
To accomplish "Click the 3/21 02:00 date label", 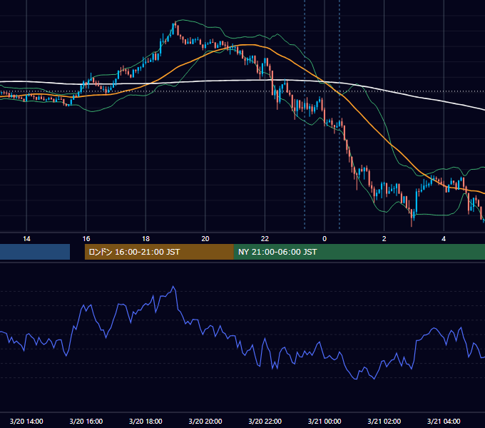I will [x=384, y=421].
